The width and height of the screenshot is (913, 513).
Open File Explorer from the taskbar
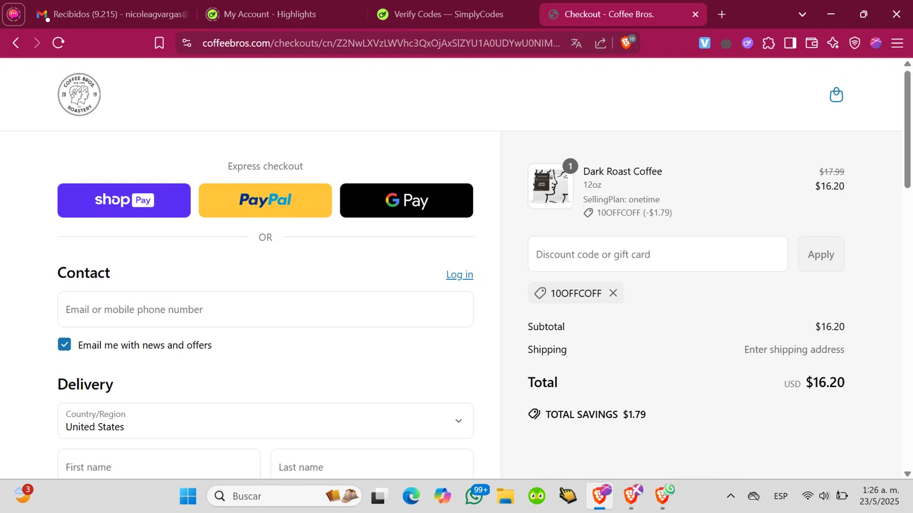(505, 496)
